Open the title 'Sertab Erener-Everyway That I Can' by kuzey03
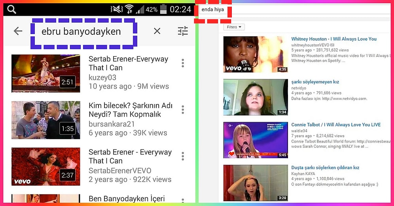 pyautogui.click(x=129, y=63)
